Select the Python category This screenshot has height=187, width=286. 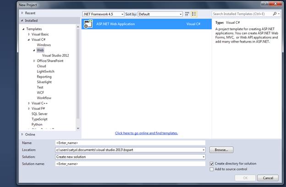pos(37,124)
